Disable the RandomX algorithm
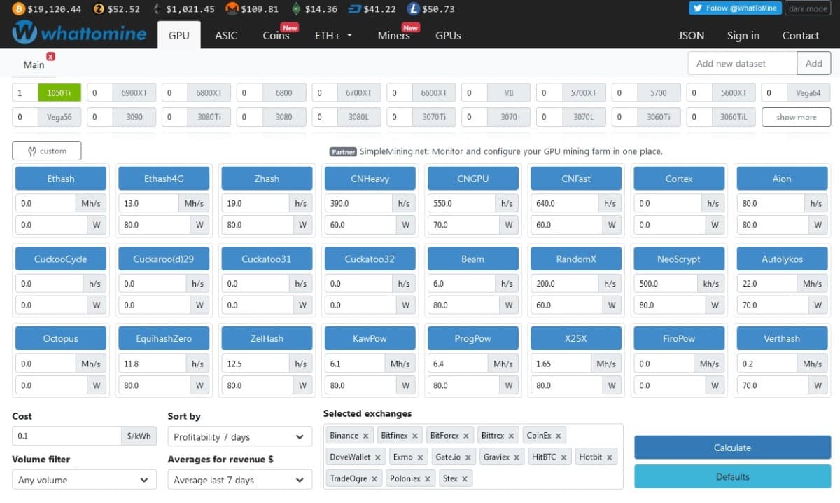This screenshot has width=840, height=503. tap(576, 259)
